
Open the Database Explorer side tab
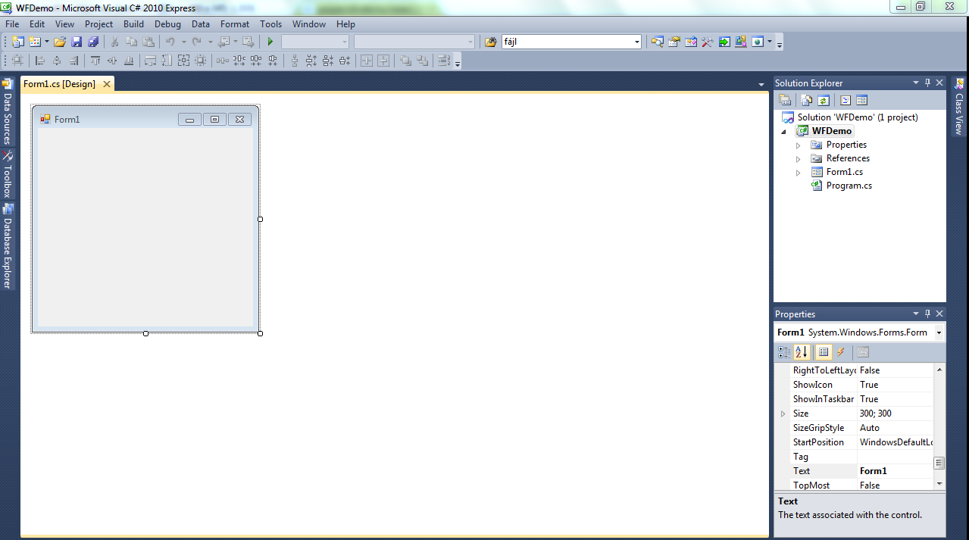tap(8, 246)
